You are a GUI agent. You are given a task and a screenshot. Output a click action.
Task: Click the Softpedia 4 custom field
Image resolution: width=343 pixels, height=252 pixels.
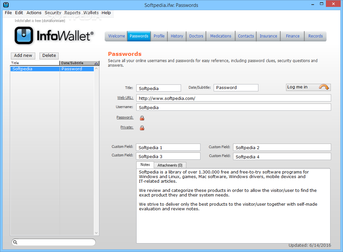point(282,156)
